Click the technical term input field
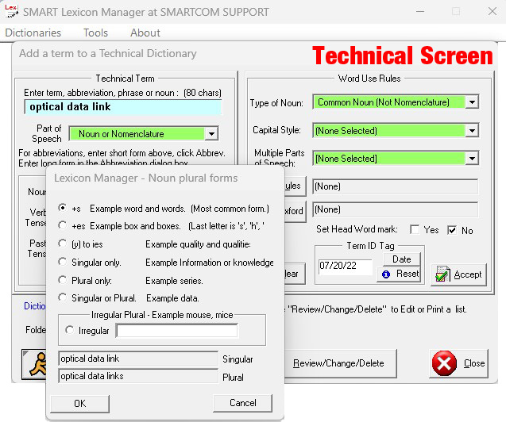 click(x=123, y=107)
